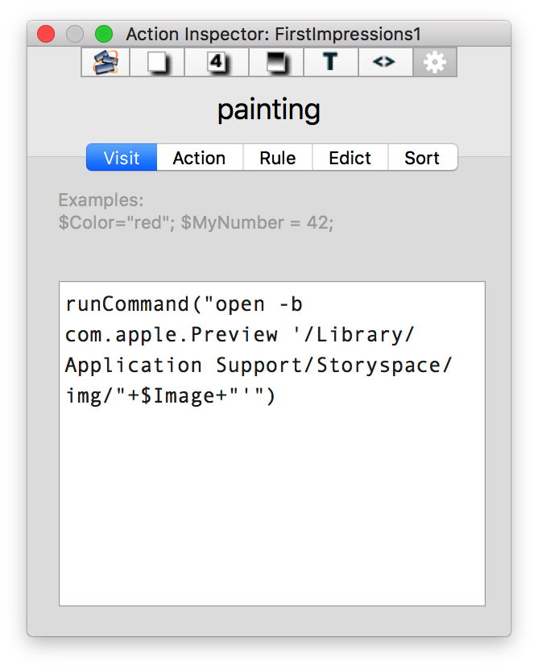Switch to the Visit tab
Screen dimensions: 538x670
click(122, 158)
